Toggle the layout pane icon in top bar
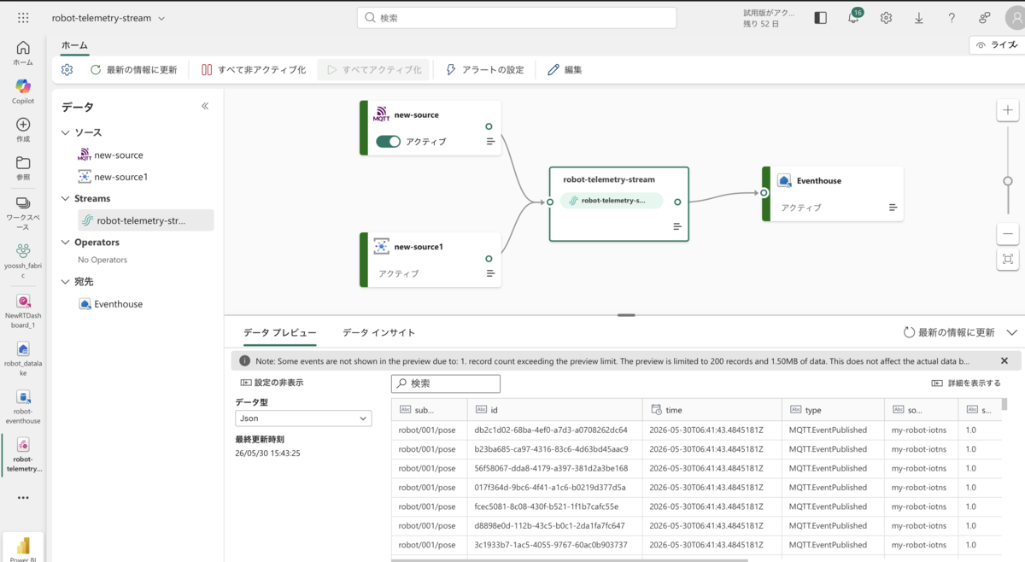 (x=821, y=17)
